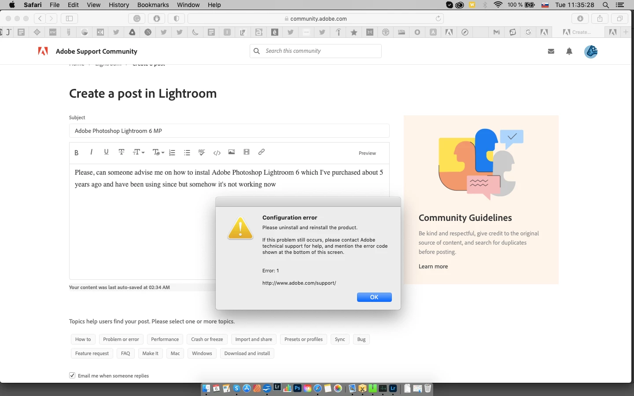
Task: Click the Adobe Support Community title
Action: [x=96, y=51]
